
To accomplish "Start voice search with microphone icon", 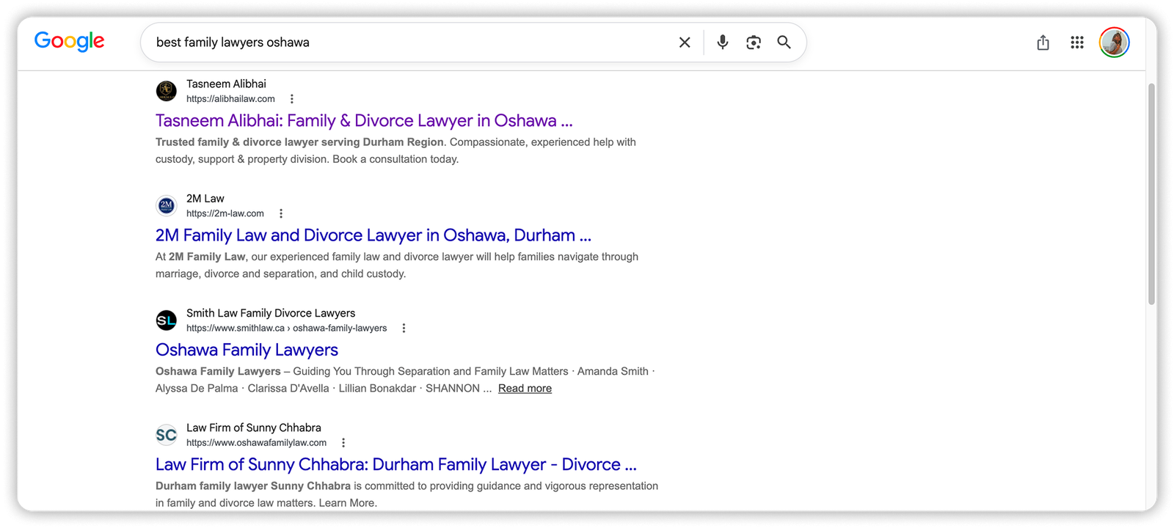I will click(723, 43).
